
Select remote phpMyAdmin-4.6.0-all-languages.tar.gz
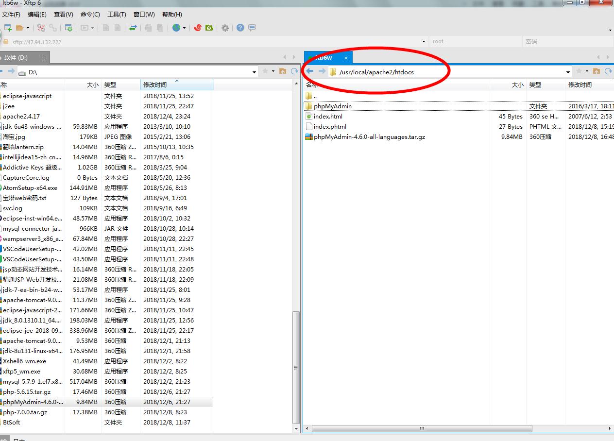click(369, 136)
